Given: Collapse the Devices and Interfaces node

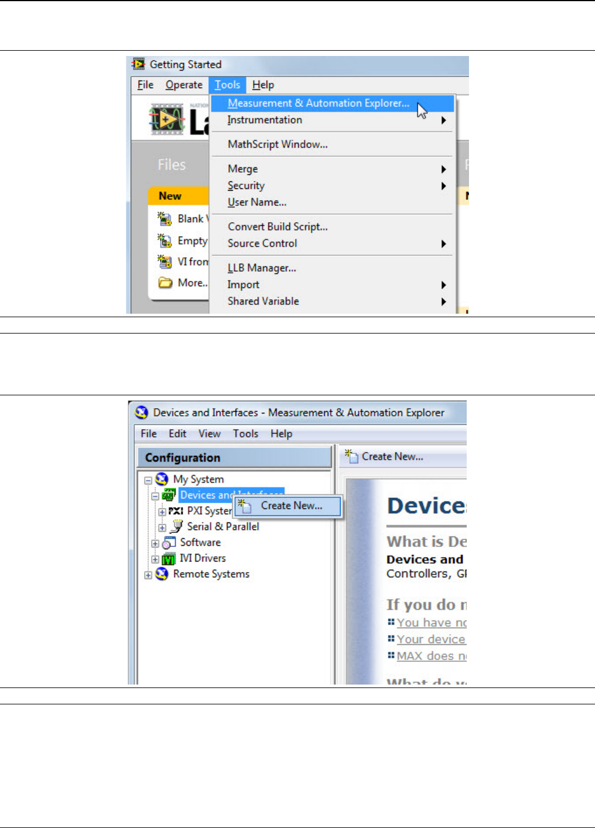Looking at the screenshot, I should [x=155, y=497].
